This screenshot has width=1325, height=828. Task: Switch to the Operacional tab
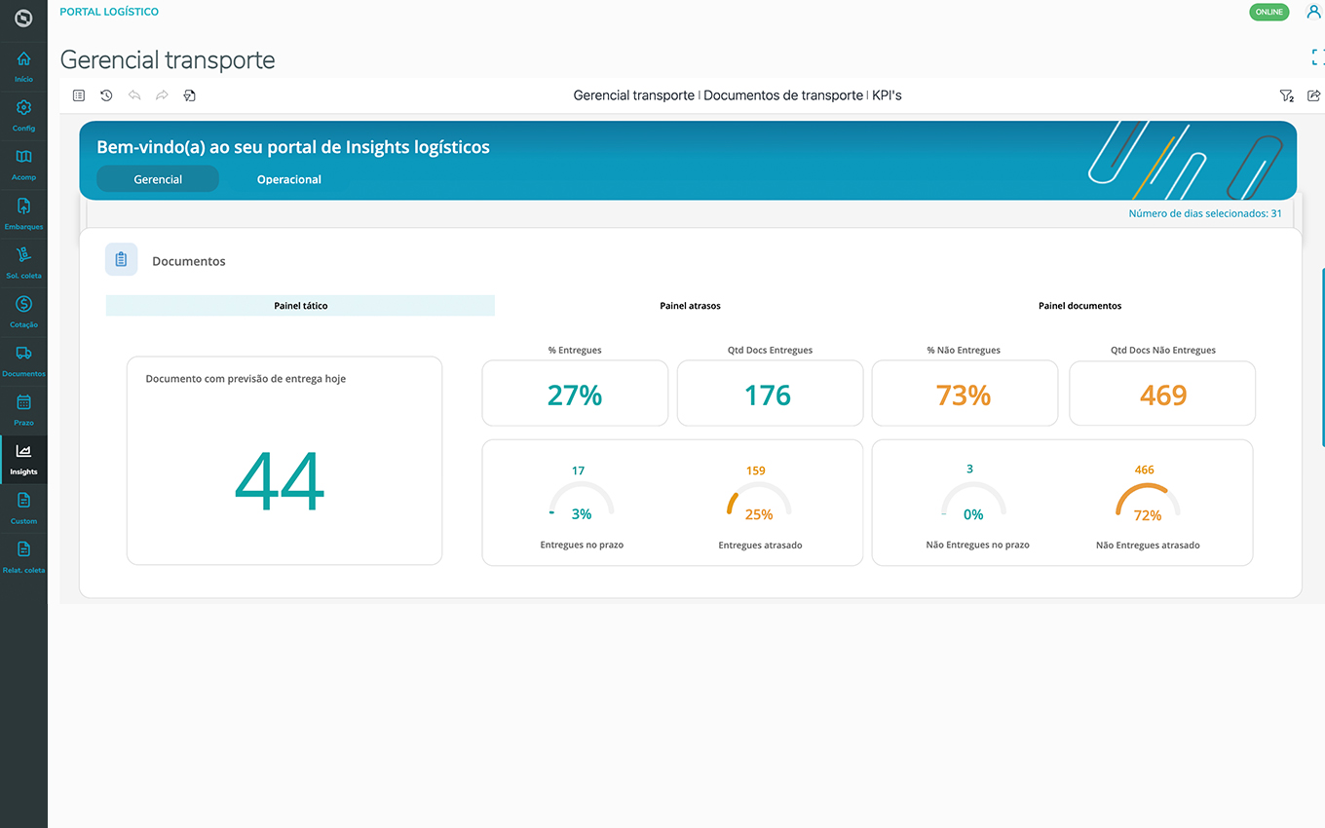pyautogui.click(x=289, y=179)
